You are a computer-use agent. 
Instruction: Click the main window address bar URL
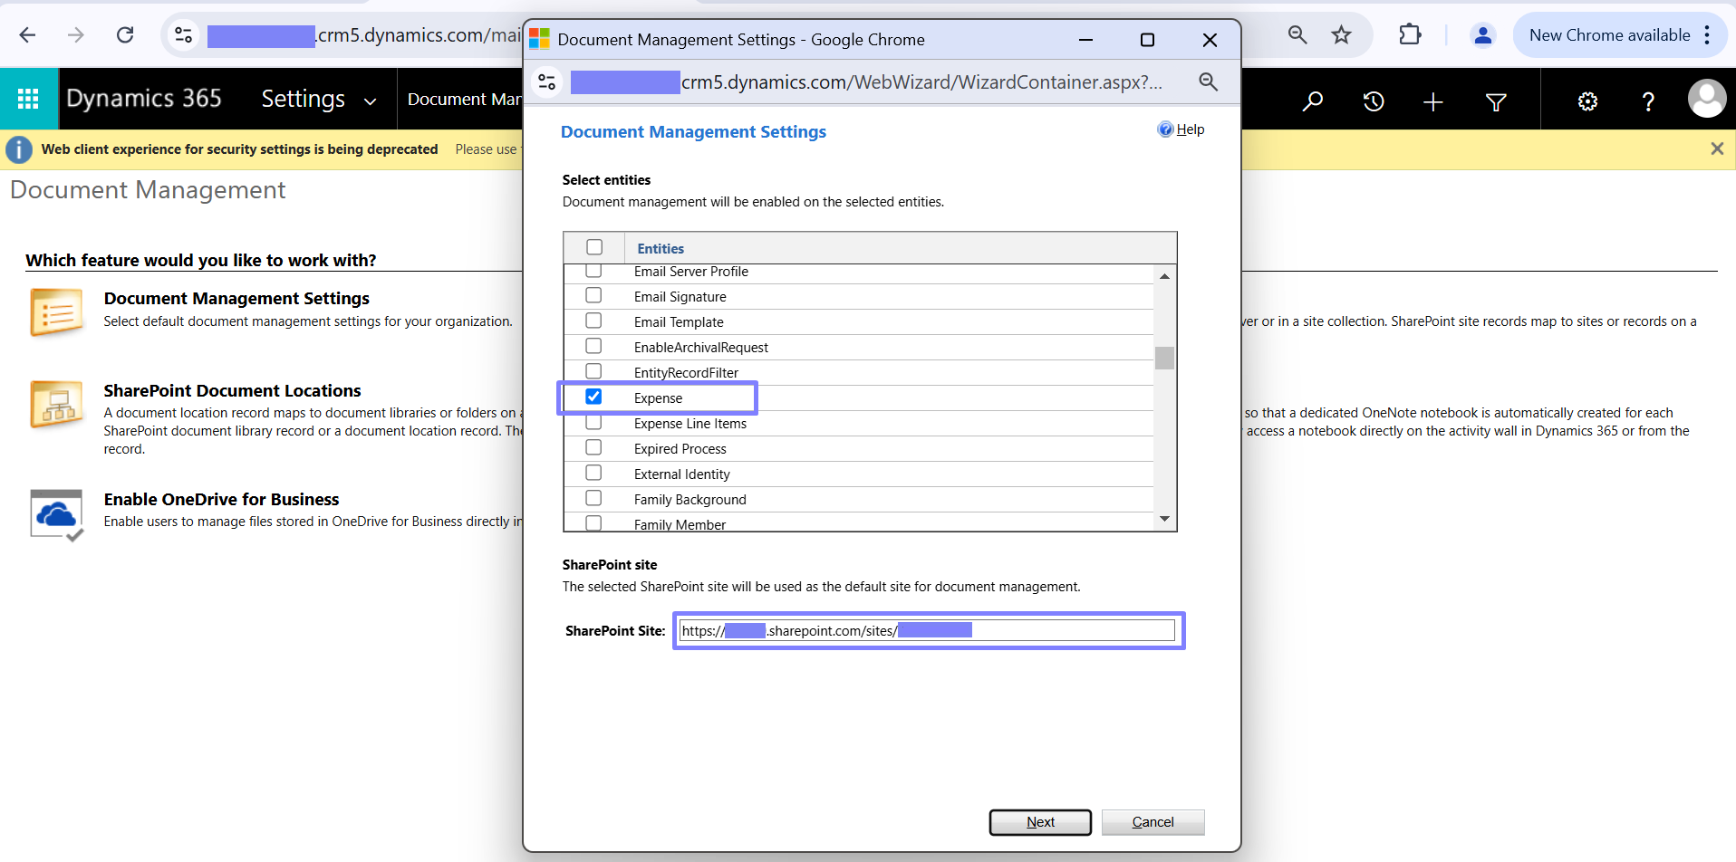pyautogui.click(x=364, y=35)
